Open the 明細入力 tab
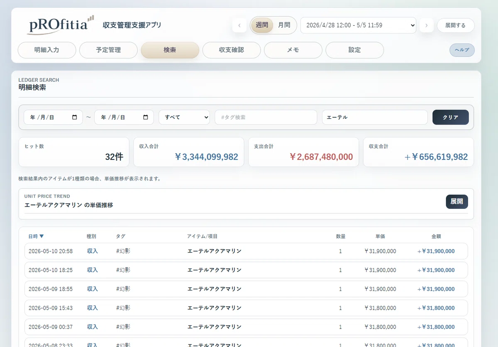498x347 pixels. (x=47, y=50)
